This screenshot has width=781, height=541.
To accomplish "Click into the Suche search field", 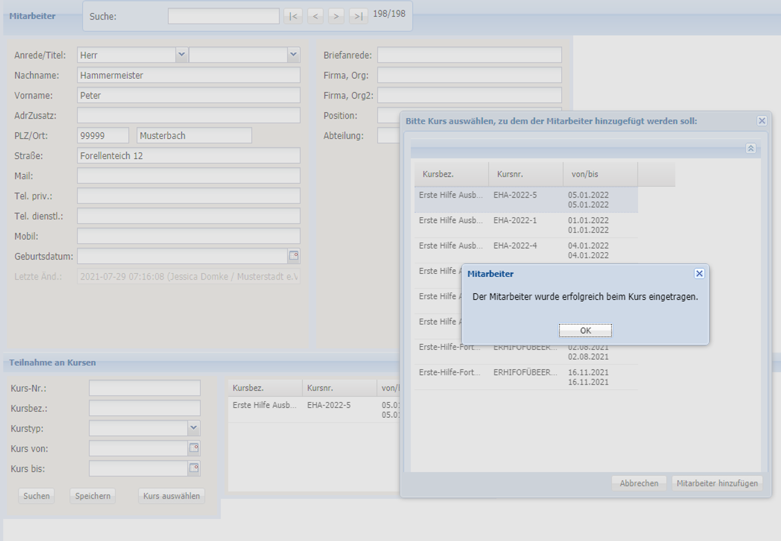I will tap(224, 16).
